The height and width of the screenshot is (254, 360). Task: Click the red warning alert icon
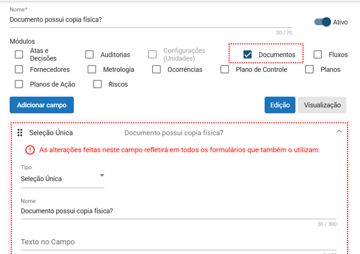pos(30,150)
